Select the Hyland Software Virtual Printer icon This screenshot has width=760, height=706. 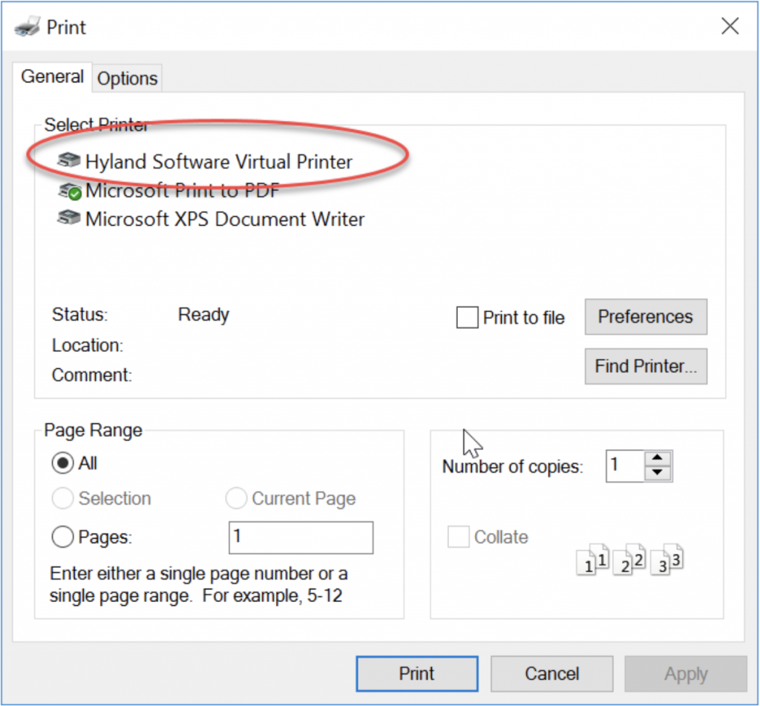(69, 160)
